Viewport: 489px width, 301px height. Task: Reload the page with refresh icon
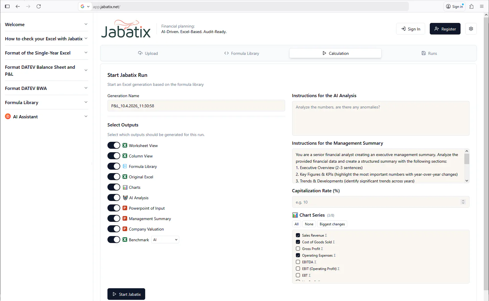pyautogui.click(x=39, y=6)
